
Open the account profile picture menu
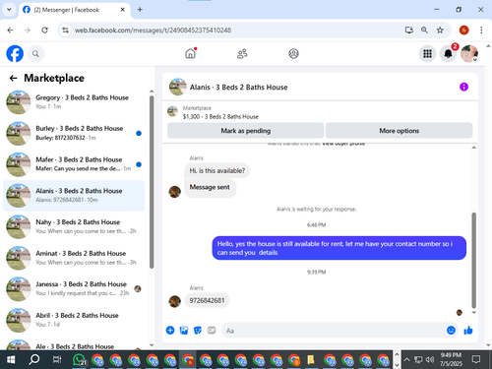click(x=469, y=53)
